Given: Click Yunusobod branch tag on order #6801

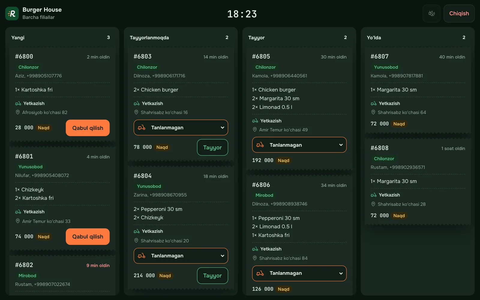Looking at the screenshot, I should coord(31,167).
